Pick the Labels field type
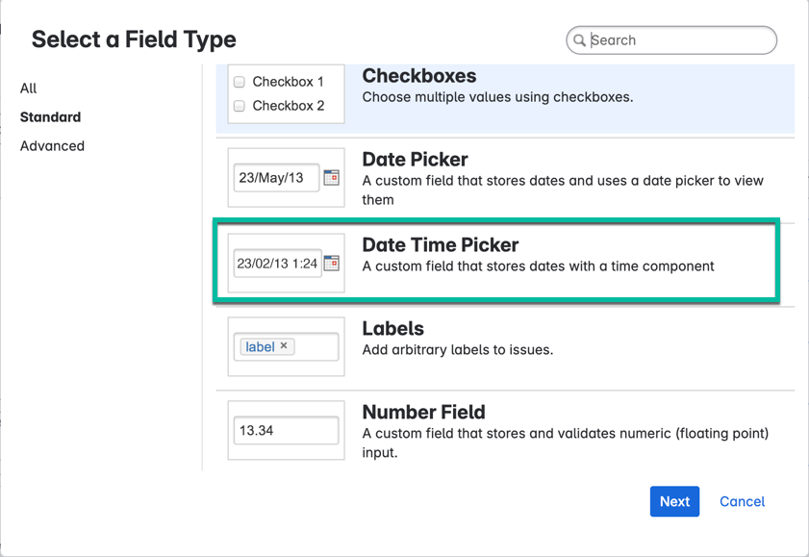This screenshot has height=557, width=809. (392, 329)
